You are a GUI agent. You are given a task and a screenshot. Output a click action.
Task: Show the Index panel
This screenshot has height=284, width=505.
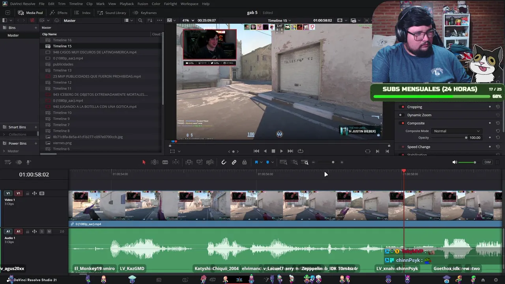pyautogui.click(x=82, y=13)
